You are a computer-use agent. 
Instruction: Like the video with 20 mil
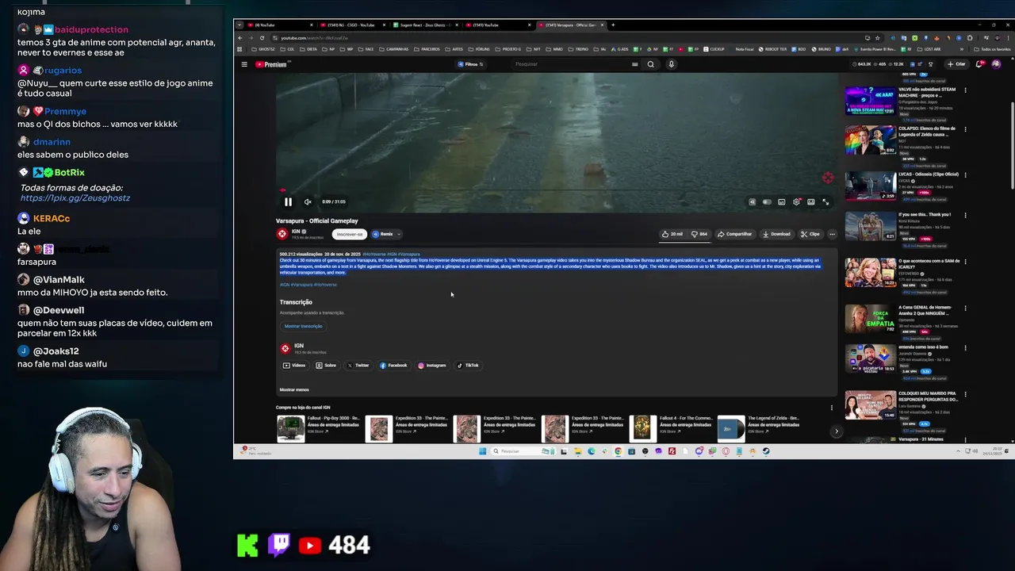[672, 234]
